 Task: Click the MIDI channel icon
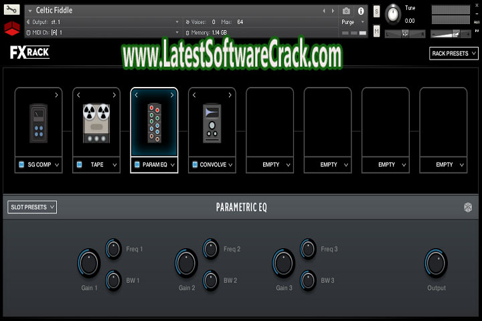28,33
